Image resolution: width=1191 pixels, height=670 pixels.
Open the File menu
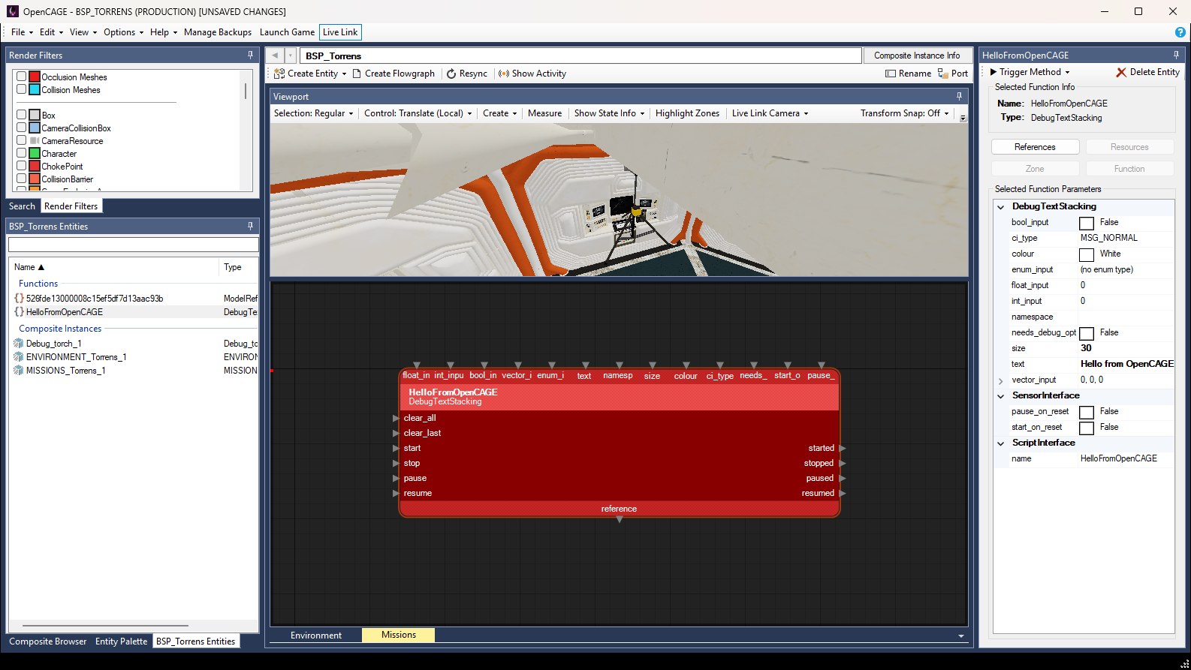tap(21, 32)
